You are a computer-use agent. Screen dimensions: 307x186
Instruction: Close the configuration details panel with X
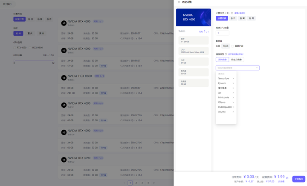(x=179, y=2)
